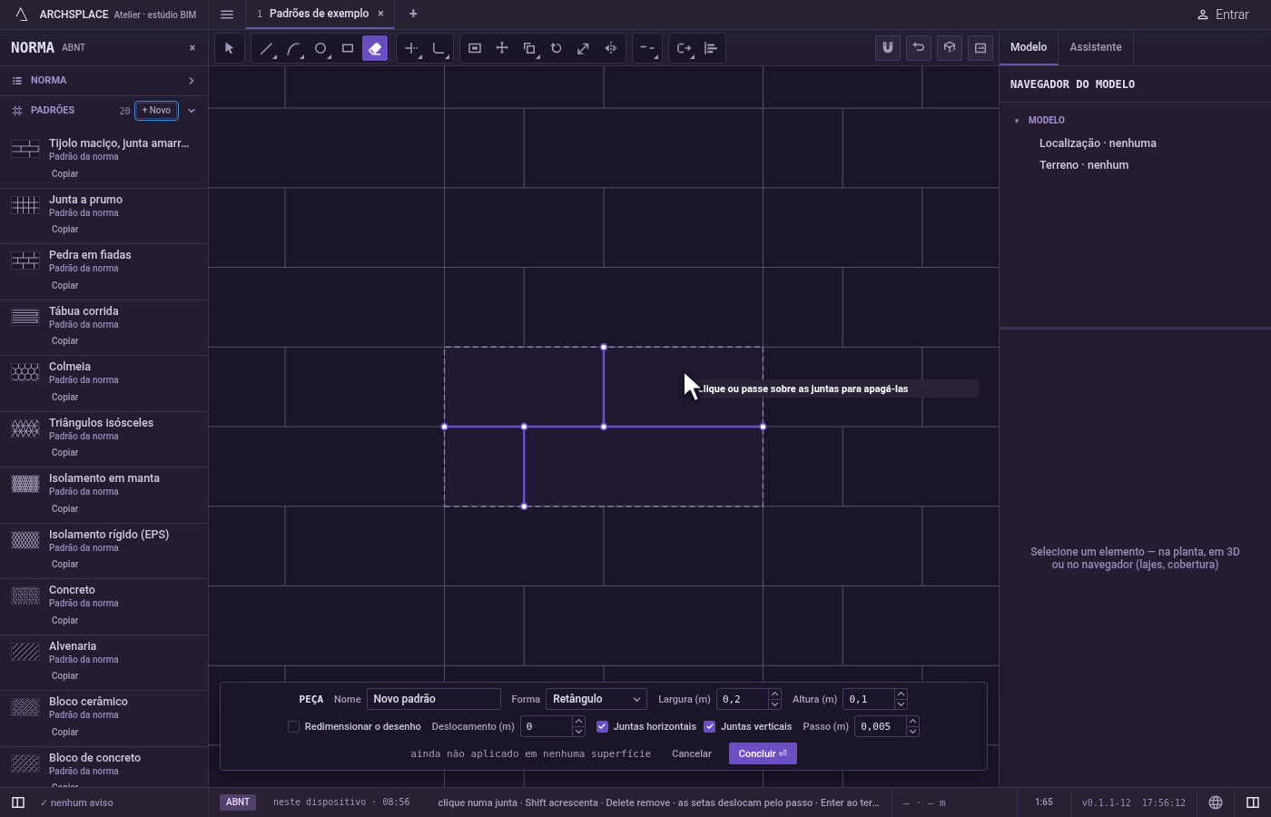Click Copiar under Colmeia pattern

[x=64, y=397]
